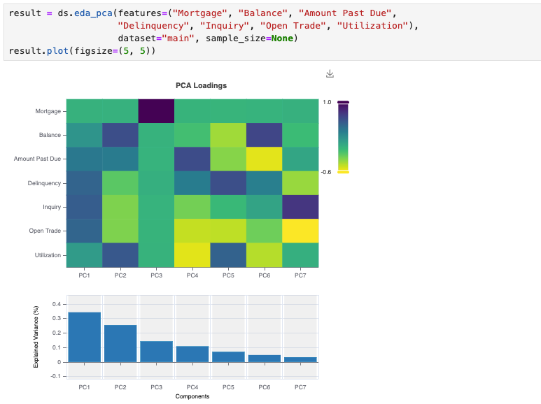Image resolution: width=541 pixels, height=404 pixels.
Task: Click the download chart icon
Action: click(x=330, y=74)
